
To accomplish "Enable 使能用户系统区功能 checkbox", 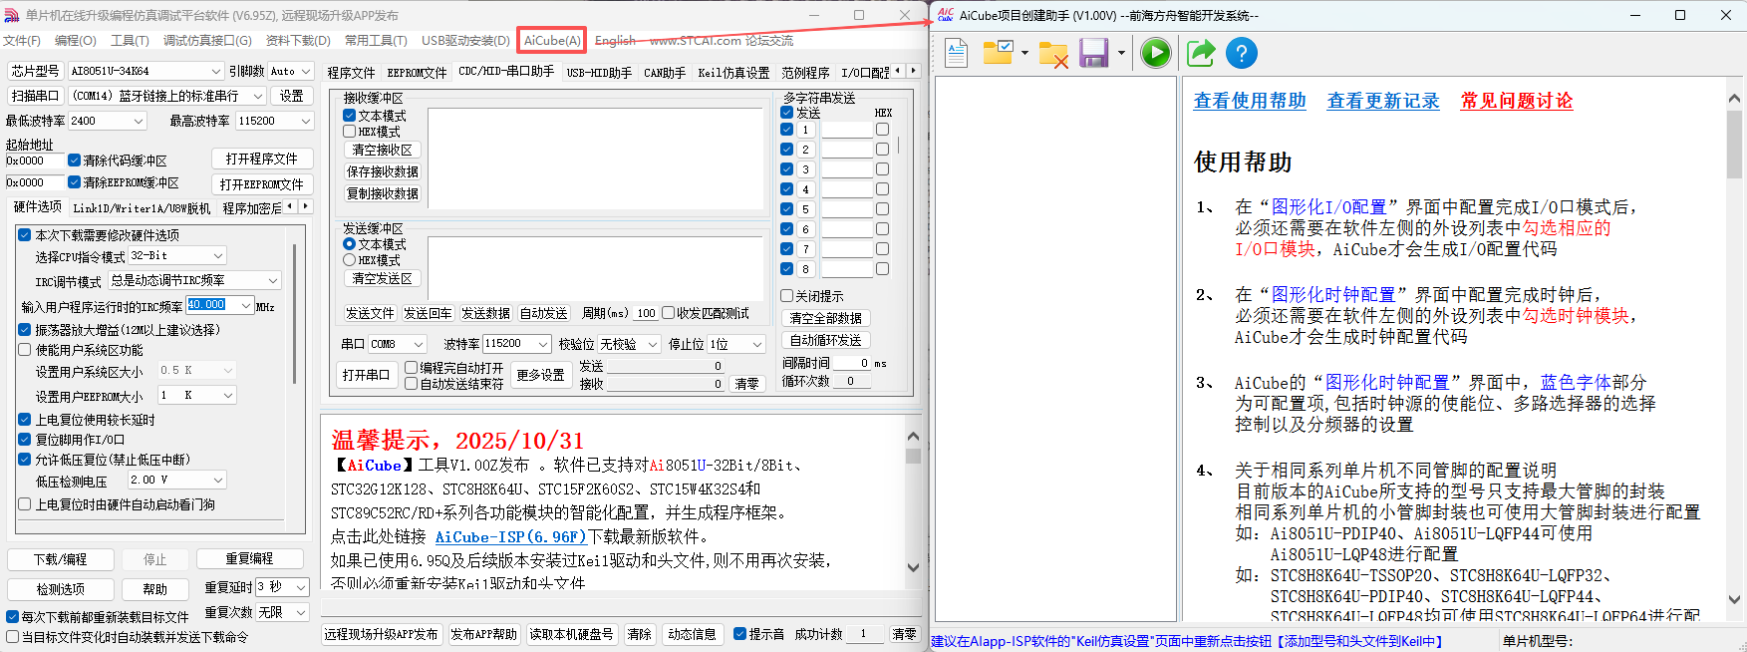I will [25, 350].
